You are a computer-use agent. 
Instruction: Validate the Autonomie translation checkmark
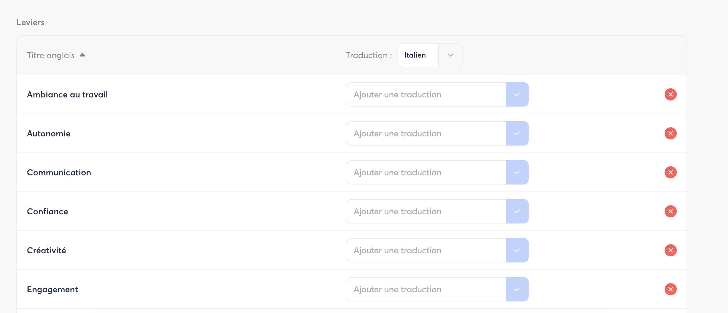click(x=517, y=133)
